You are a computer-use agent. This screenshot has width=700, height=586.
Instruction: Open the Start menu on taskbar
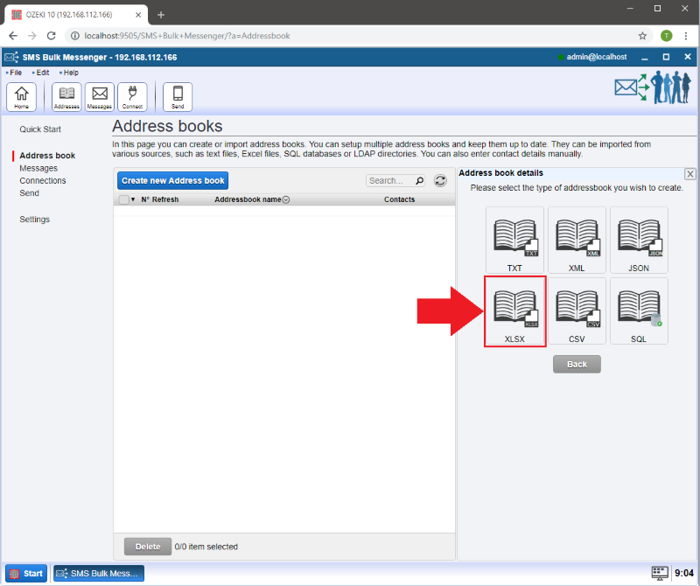25,574
